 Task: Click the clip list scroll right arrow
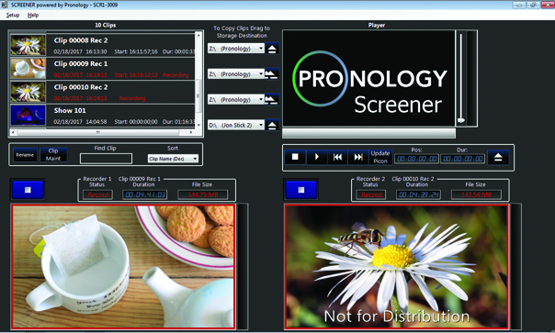tap(191, 132)
